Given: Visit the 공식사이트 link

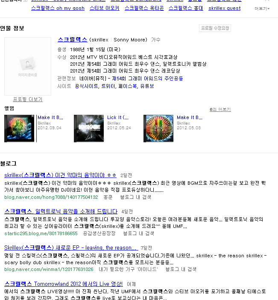Looking at the screenshot, I should click(87, 86).
